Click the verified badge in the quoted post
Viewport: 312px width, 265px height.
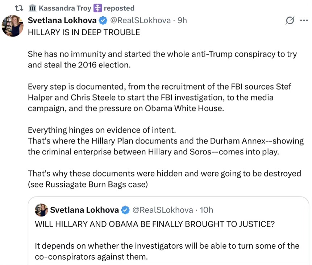point(125,210)
